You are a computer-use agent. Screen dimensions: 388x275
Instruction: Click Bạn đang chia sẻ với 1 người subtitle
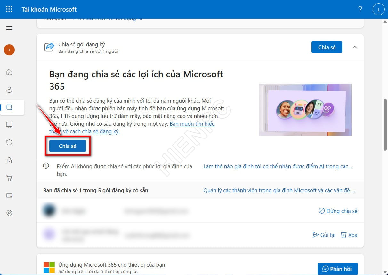click(88, 51)
